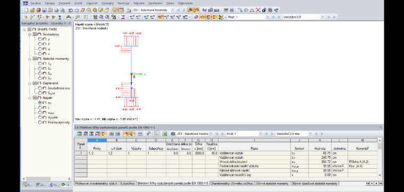Toggle the highlighted orange arrow icon in the table toolbar
Screen dimensions: 404x192
click(x=126, y=134)
